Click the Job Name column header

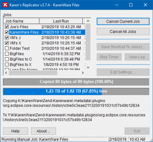pyautogui.click(x=21, y=21)
